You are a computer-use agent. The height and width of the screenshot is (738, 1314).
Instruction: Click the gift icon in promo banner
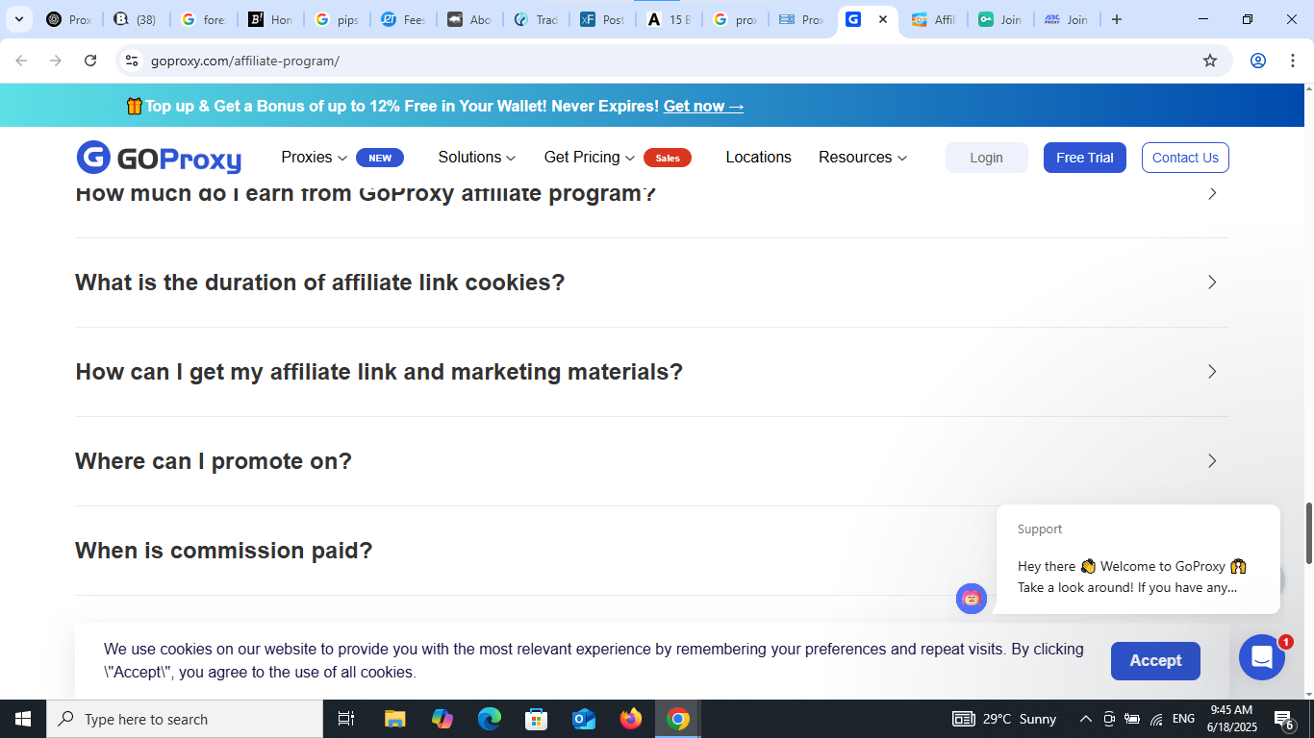pos(135,106)
